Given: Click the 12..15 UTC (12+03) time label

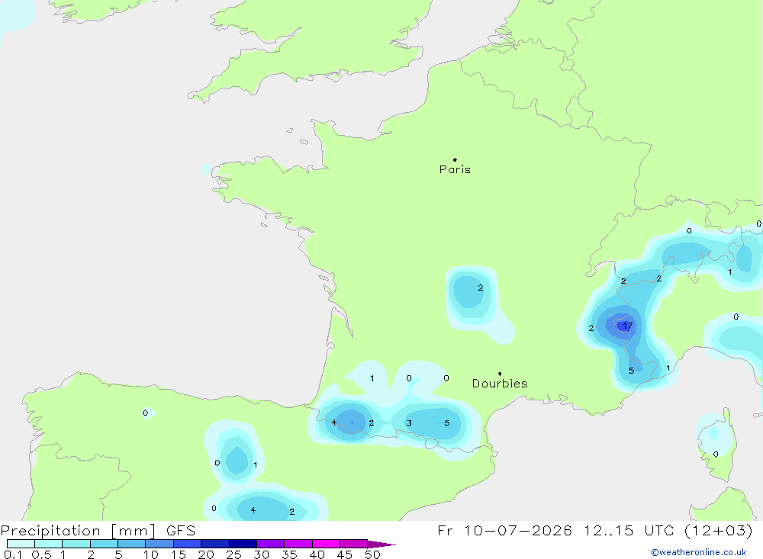Looking at the screenshot, I should [x=668, y=530].
